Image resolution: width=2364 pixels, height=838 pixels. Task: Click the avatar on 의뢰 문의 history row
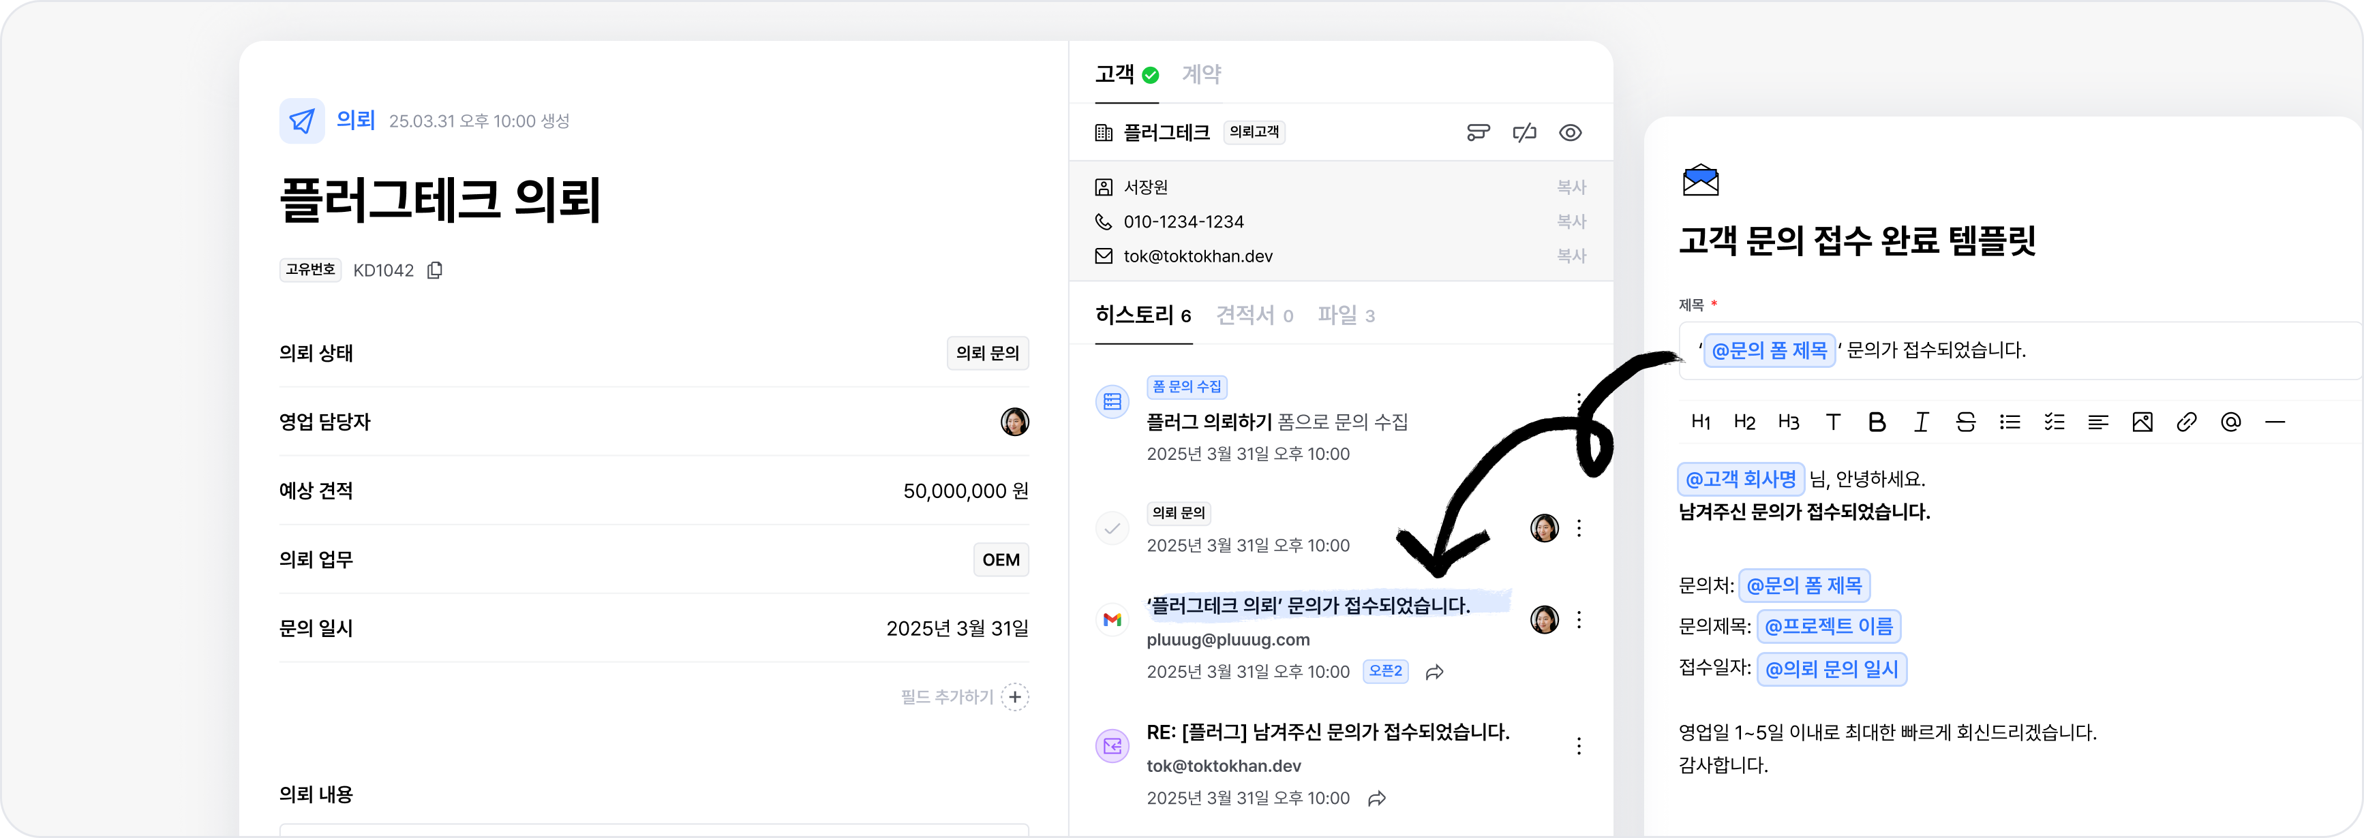point(1543,528)
